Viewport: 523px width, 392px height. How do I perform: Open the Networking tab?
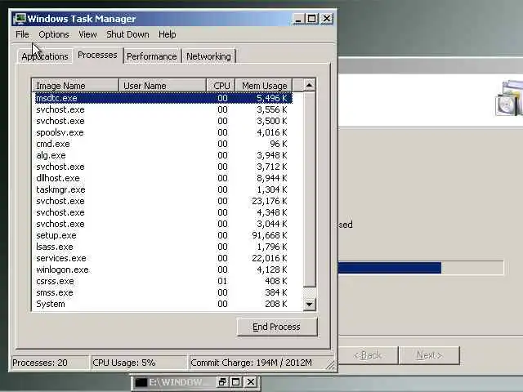209,56
